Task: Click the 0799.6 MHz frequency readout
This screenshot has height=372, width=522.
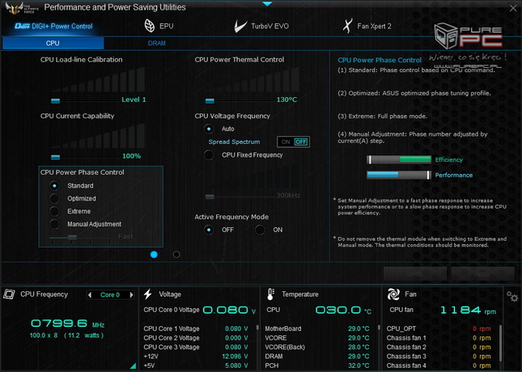Action: tap(68, 323)
